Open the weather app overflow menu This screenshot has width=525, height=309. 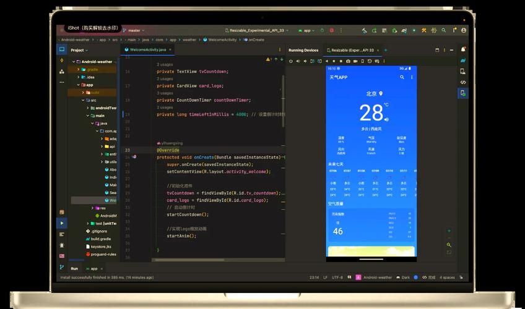(411, 77)
